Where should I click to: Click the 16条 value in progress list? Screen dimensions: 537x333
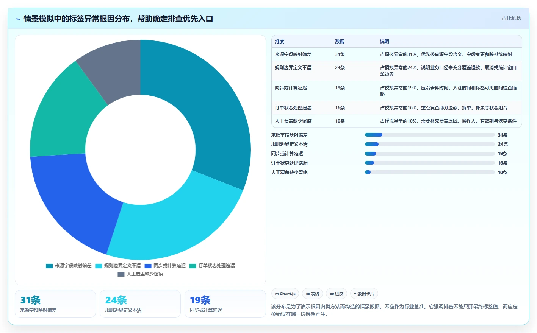503,163
